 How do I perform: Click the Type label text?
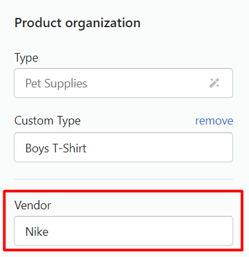[26, 58]
